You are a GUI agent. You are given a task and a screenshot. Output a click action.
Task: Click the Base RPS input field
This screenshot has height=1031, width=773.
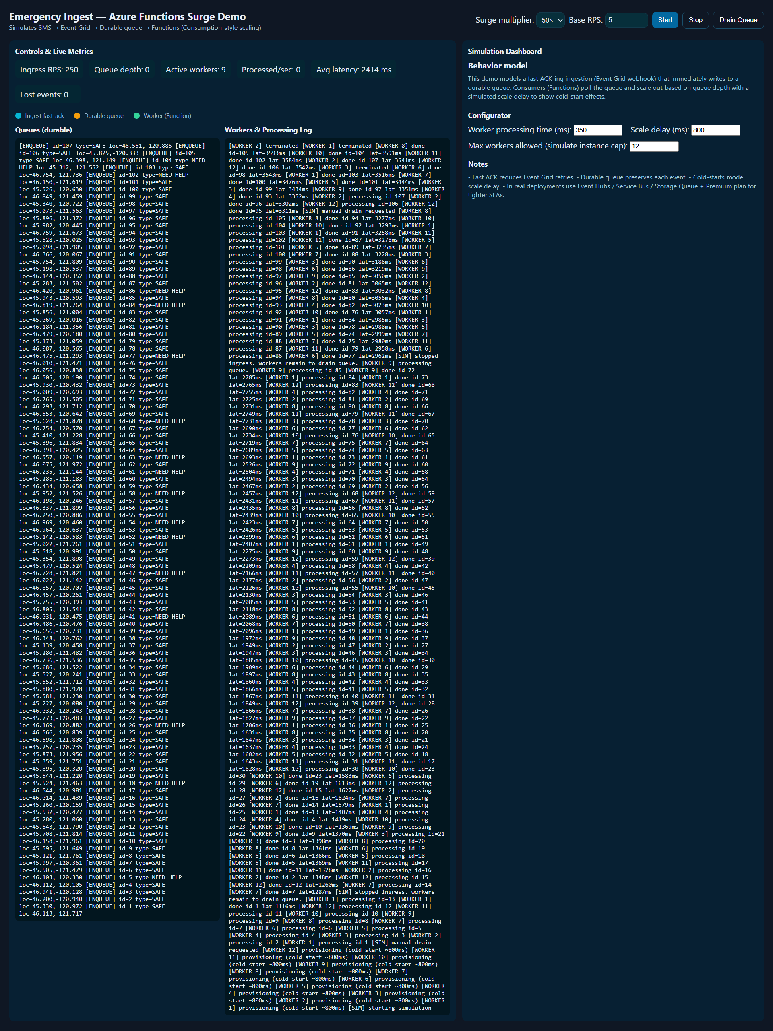click(626, 20)
